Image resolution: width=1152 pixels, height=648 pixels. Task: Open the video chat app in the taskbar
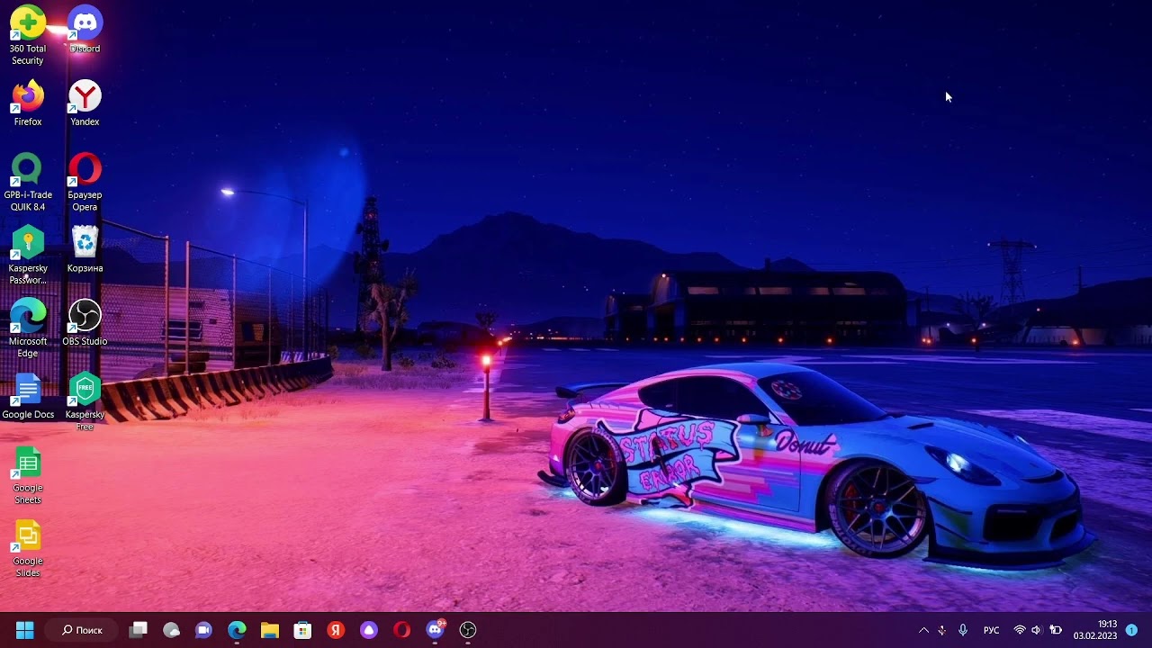click(203, 630)
